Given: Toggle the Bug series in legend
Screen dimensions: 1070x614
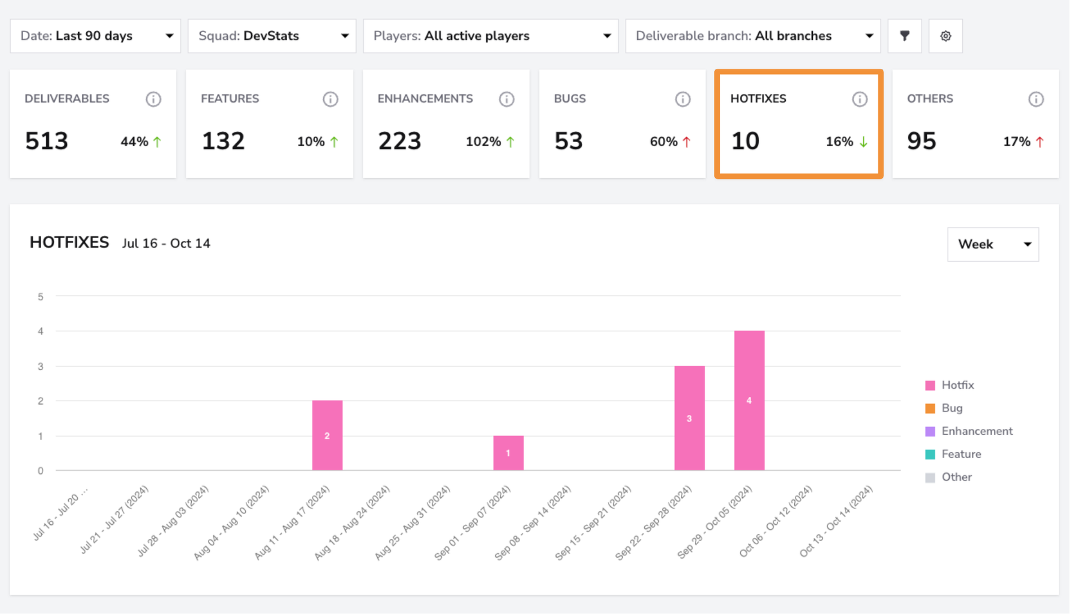Looking at the screenshot, I should pyautogui.click(x=944, y=409).
